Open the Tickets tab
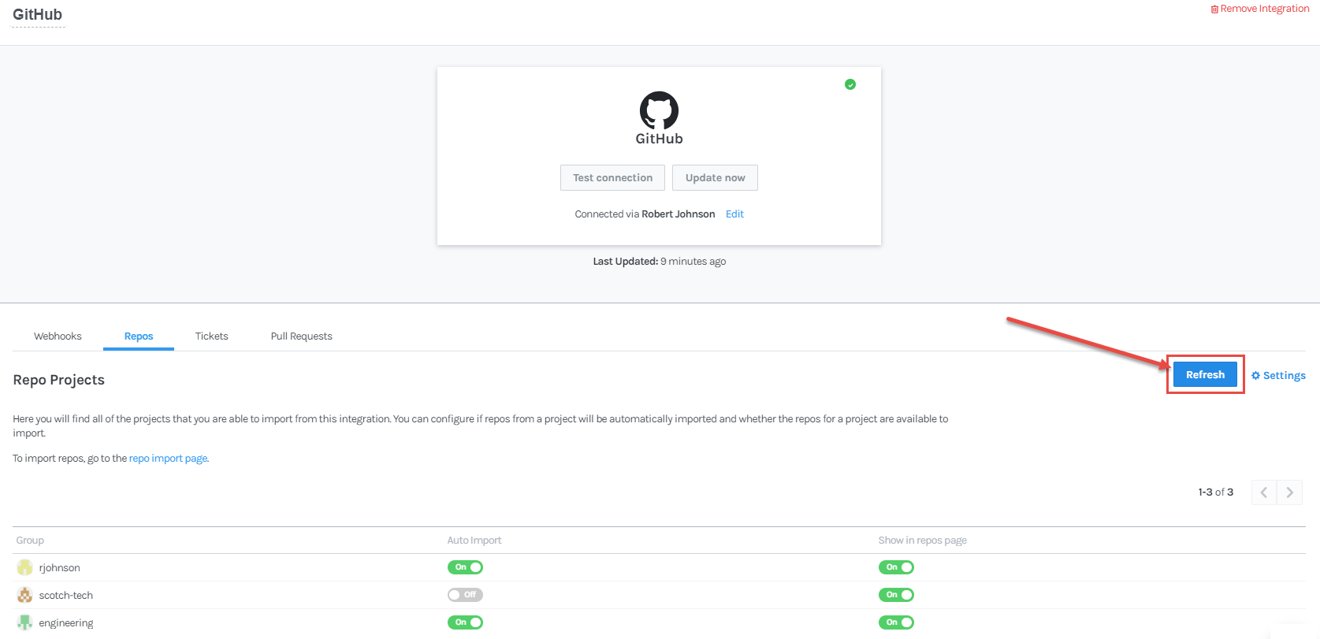 point(212,336)
